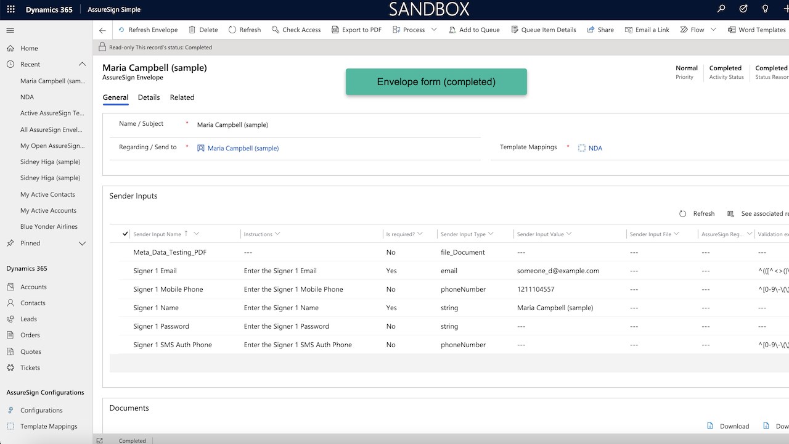Click the expand icon in status bar
Image resolution: width=789 pixels, height=444 pixels.
99,440
